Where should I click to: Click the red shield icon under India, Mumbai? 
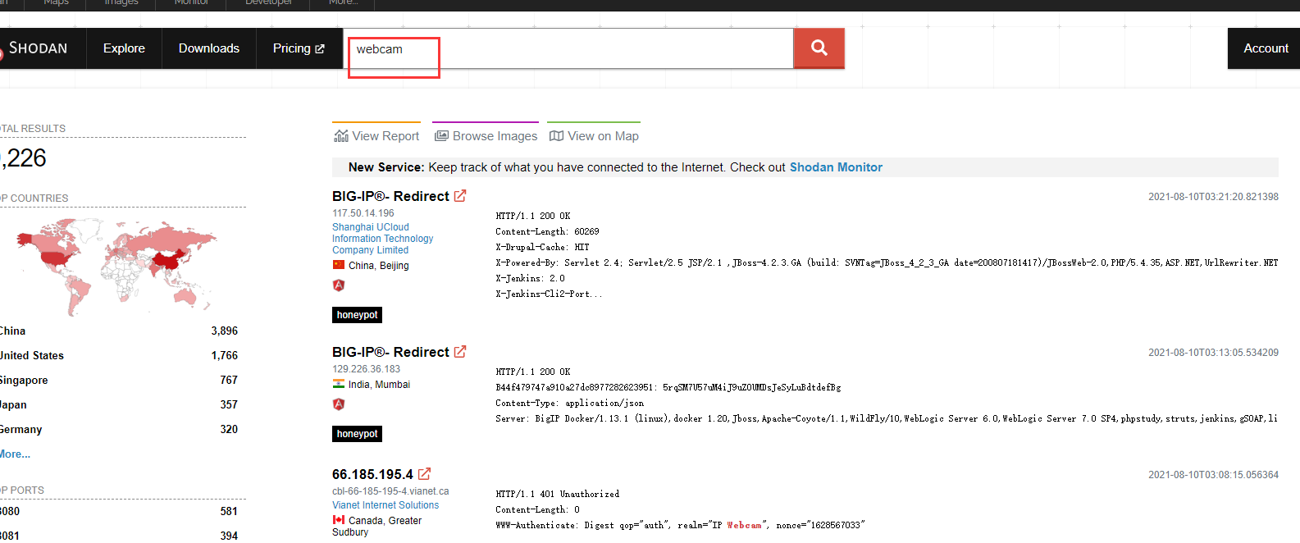coord(339,404)
